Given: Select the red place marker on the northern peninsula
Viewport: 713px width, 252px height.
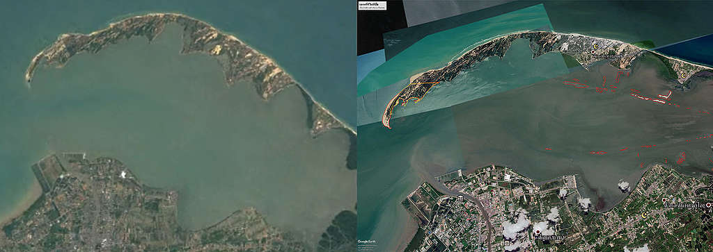Looking at the screenshot, I should tap(593, 51).
